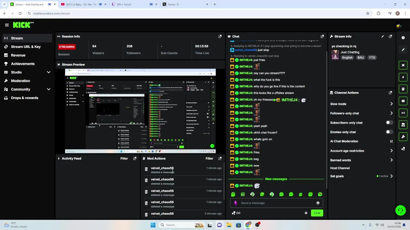
Task: Send the message with the Chat button
Action: (317, 213)
